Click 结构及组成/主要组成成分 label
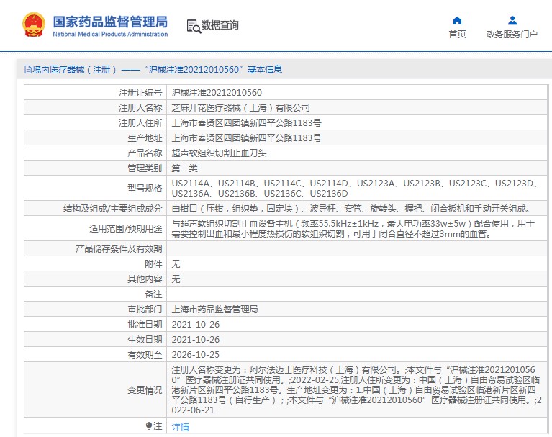Screen dimensions: 552x437 (x=113, y=209)
